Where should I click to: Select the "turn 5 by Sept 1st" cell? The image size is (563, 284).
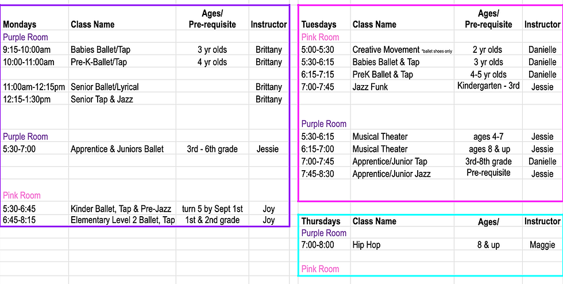click(213, 209)
